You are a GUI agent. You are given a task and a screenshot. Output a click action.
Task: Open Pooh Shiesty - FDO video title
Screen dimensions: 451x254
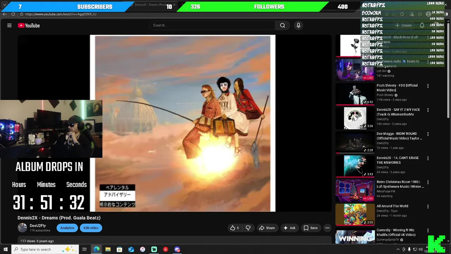[x=397, y=88]
